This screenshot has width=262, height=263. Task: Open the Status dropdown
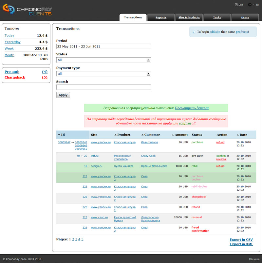click(x=148, y=60)
